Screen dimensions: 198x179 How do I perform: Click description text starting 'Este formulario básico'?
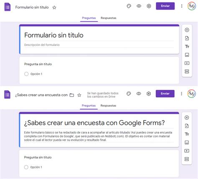tap(98, 136)
